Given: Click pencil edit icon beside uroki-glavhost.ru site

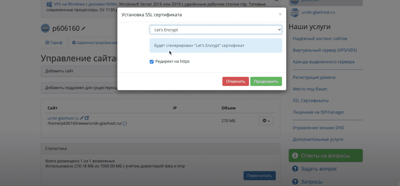Looking at the screenshot, I should (x=82, y=118).
